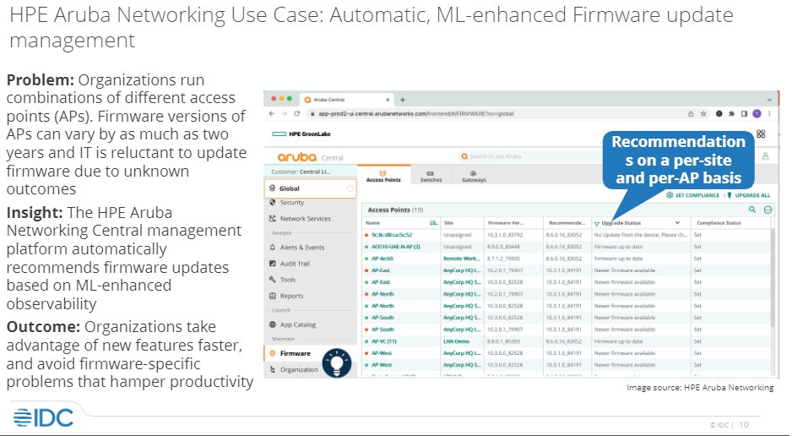Switch to the Access Points tab
Screen dimensions: 792x436
point(383,176)
